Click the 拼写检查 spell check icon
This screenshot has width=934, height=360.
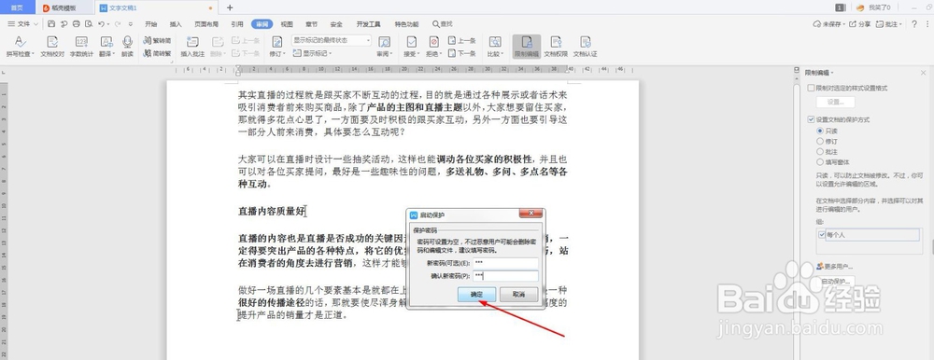tap(20, 42)
